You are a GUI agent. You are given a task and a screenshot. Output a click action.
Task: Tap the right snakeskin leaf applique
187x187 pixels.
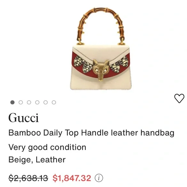coord(119,64)
